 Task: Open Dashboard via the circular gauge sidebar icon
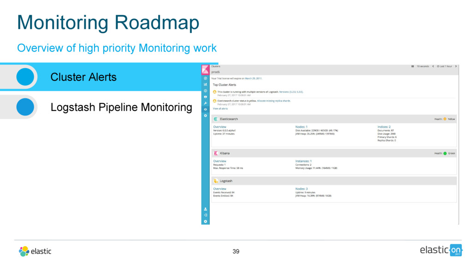[205, 91]
